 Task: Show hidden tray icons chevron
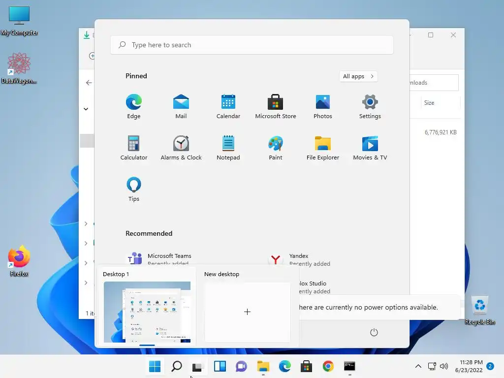coord(418,366)
